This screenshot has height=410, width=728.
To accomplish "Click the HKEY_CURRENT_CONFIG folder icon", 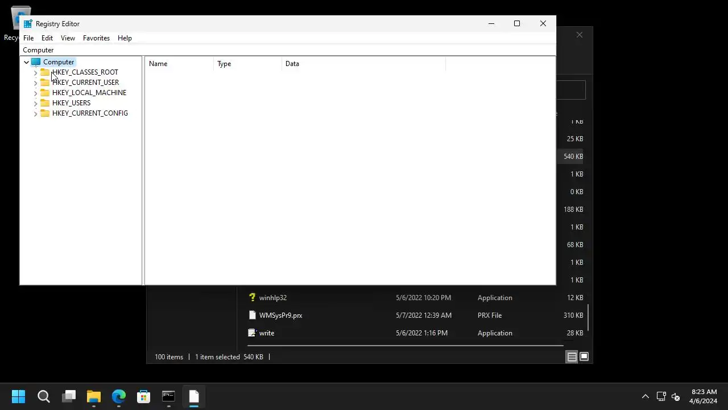I will pyautogui.click(x=45, y=113).
